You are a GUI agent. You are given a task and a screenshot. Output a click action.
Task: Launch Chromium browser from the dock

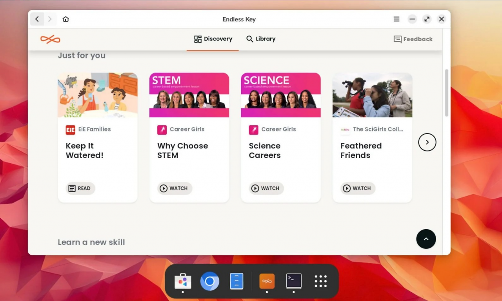tap(210, 281)
